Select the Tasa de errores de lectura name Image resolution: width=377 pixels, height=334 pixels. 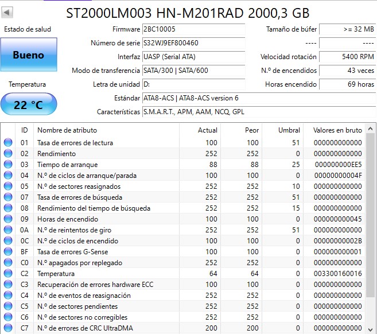click(x=75, y=142)
